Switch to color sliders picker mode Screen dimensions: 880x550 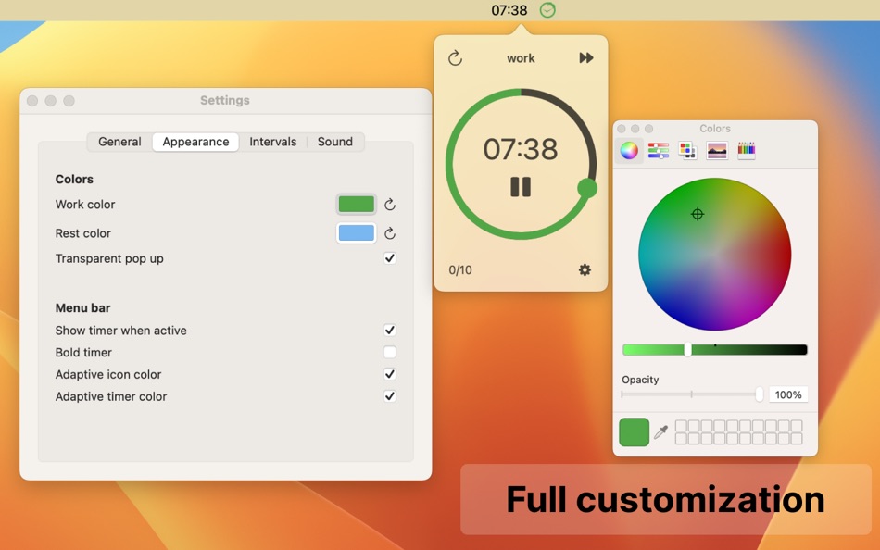pos(659,150)
